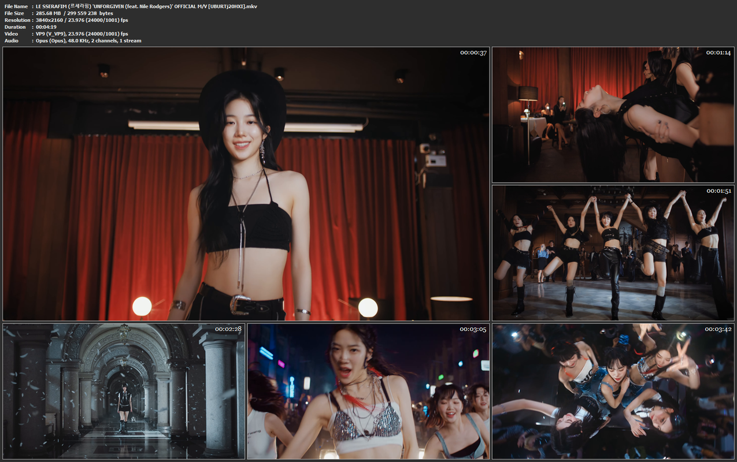Select the large 00:00:37 frame thumbnail
This screenshot has width=737, height=462.
(x=246, y=184)
